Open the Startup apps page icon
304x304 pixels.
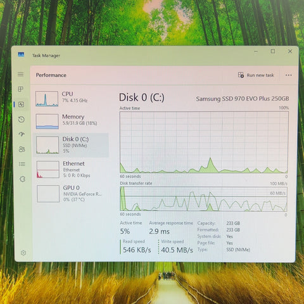pyautogui.click(x=22, y=134)
